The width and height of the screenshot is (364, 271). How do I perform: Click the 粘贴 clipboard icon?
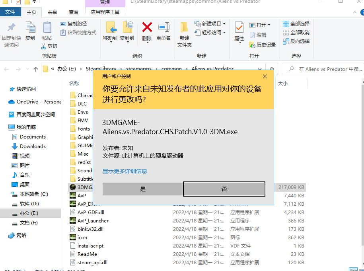47,27
